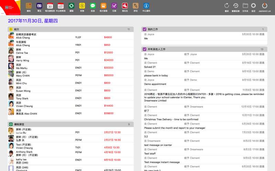Open the 'Christmas Tree Delivery' task

[x=171, y=119]
